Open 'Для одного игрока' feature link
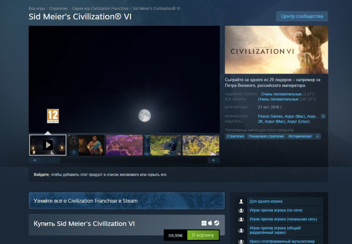This screenshot has height=244, width=352. pyautogui.click(x=266, y=201)
